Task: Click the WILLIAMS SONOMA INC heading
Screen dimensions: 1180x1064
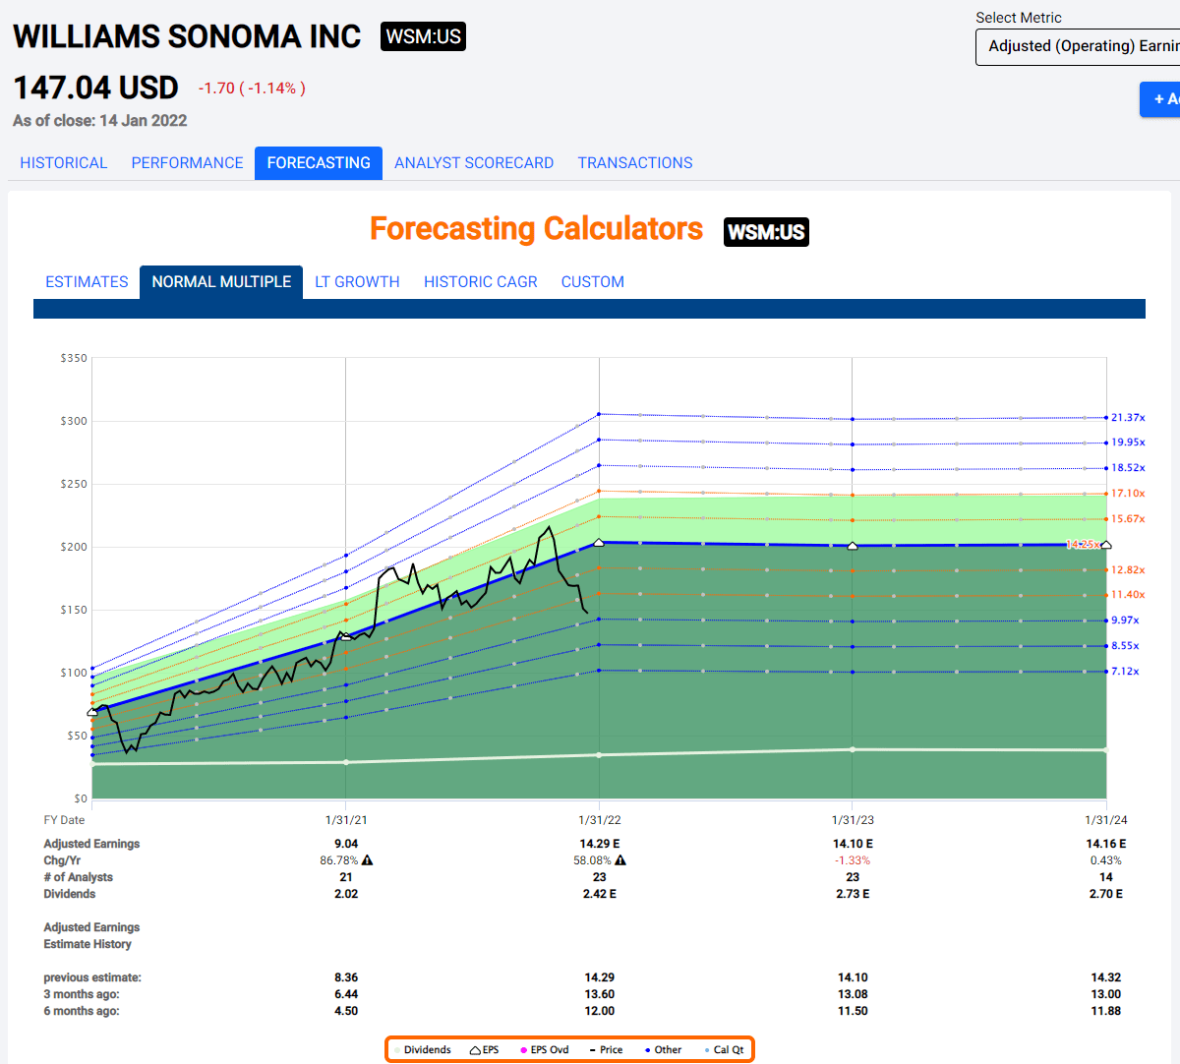Action: [x=187, y=36]
